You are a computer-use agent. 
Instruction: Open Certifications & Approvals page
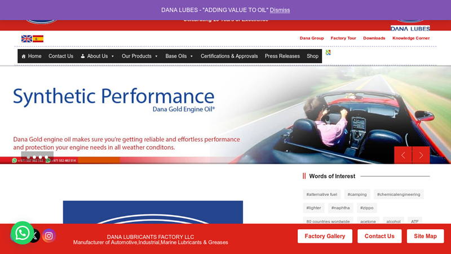point(229,56)
